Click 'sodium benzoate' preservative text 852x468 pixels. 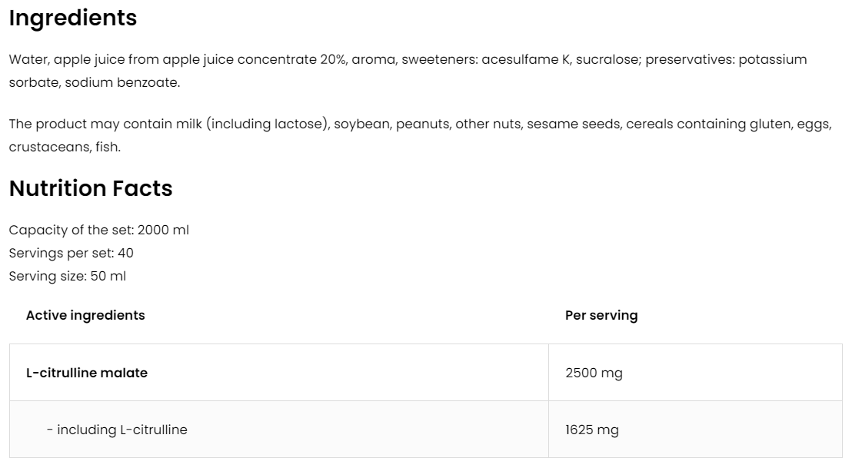[122, 82]
